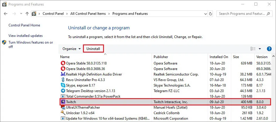Click the Opera Stable 58.0.3135.118 icon
Image resolution: width=276 pixels, height=122 pixels.
(63, 63)
